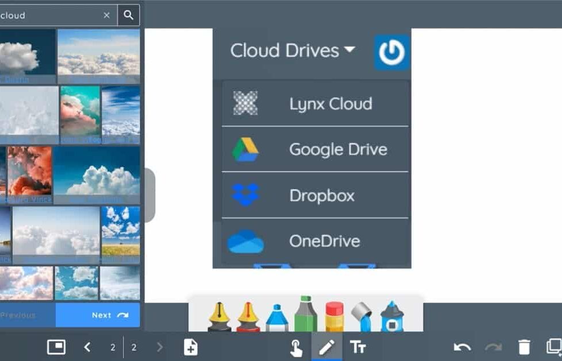Undo the last action

pyautogui.click(x=462, y=347)
